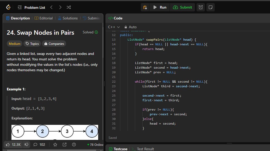Share the problem link icon

[x=65, y=145]
